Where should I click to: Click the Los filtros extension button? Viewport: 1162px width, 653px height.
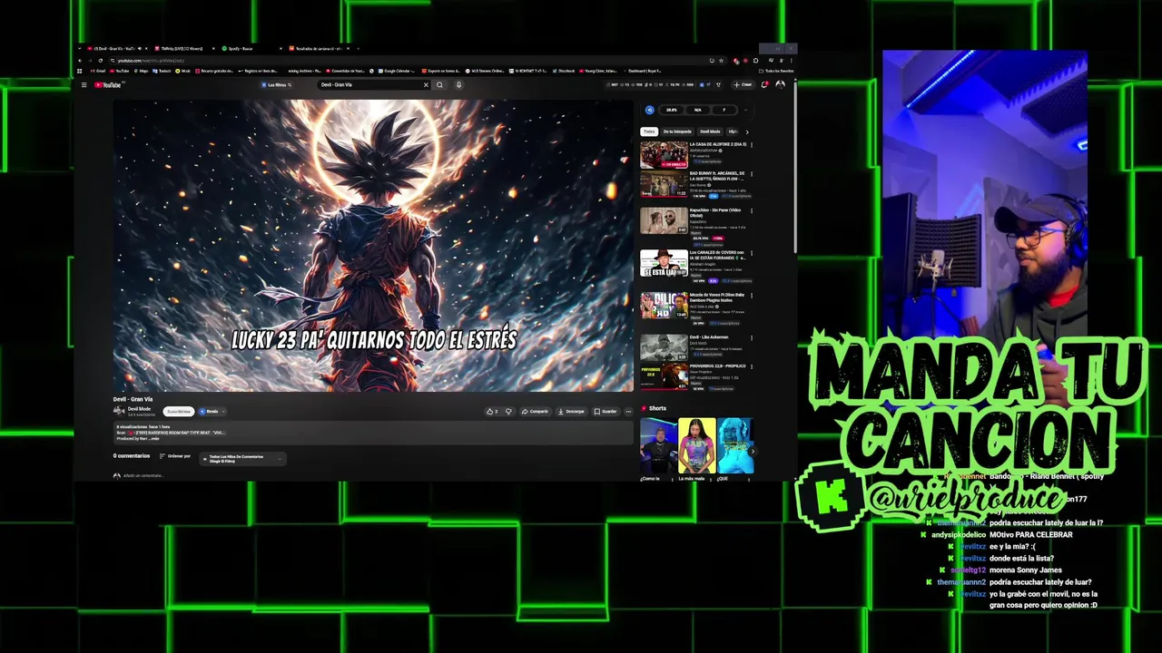coord(275,85)
